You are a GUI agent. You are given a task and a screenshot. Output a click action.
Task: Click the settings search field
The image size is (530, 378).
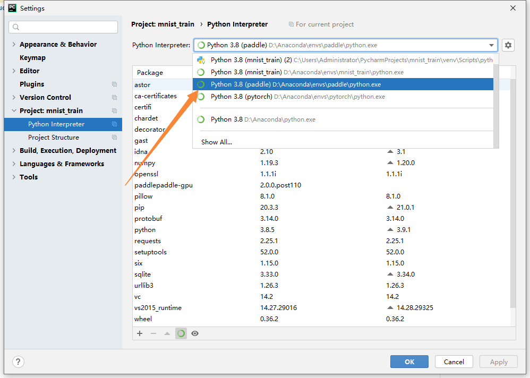(x=63, y=27)
